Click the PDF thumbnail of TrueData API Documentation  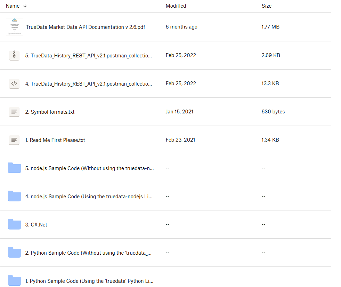15,27
